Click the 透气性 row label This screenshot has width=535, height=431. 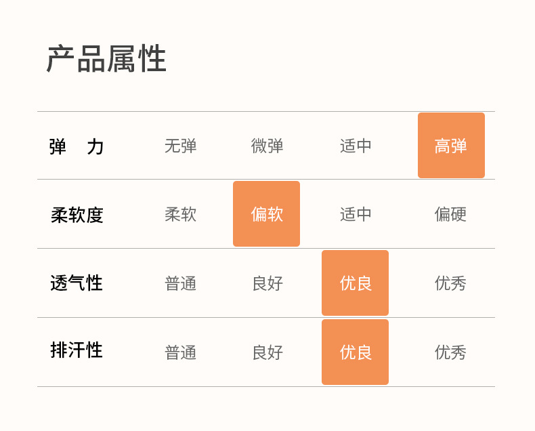click(77, 283)
